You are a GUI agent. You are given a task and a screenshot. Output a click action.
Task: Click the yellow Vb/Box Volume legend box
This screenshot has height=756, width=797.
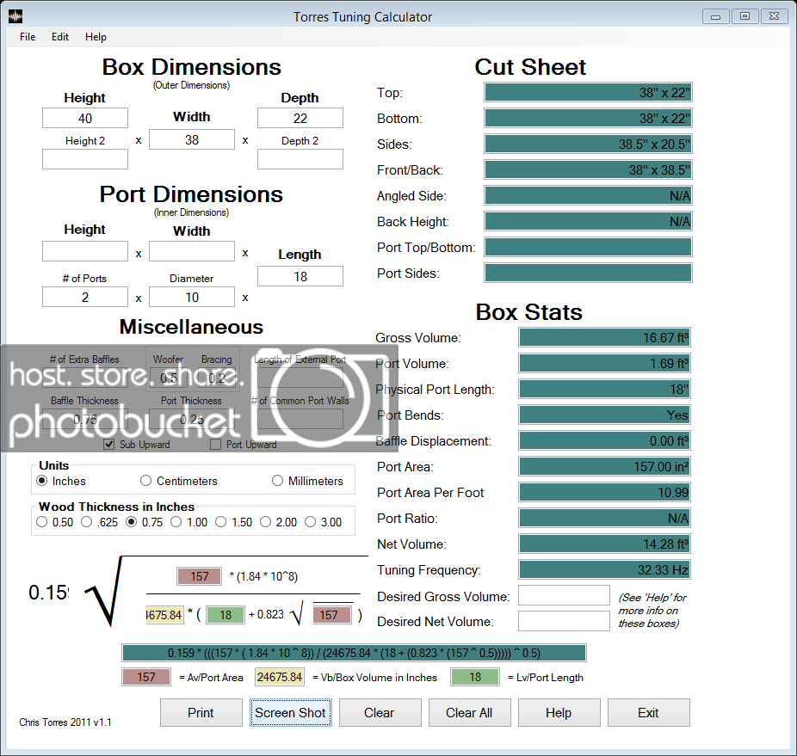(x=279, y=677)
